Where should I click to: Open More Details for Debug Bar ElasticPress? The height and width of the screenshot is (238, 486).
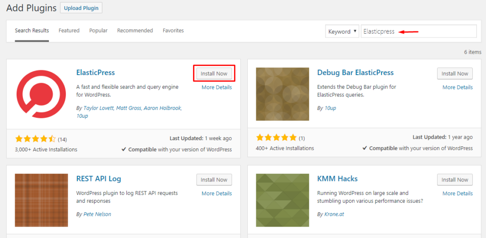click(458, 87)
